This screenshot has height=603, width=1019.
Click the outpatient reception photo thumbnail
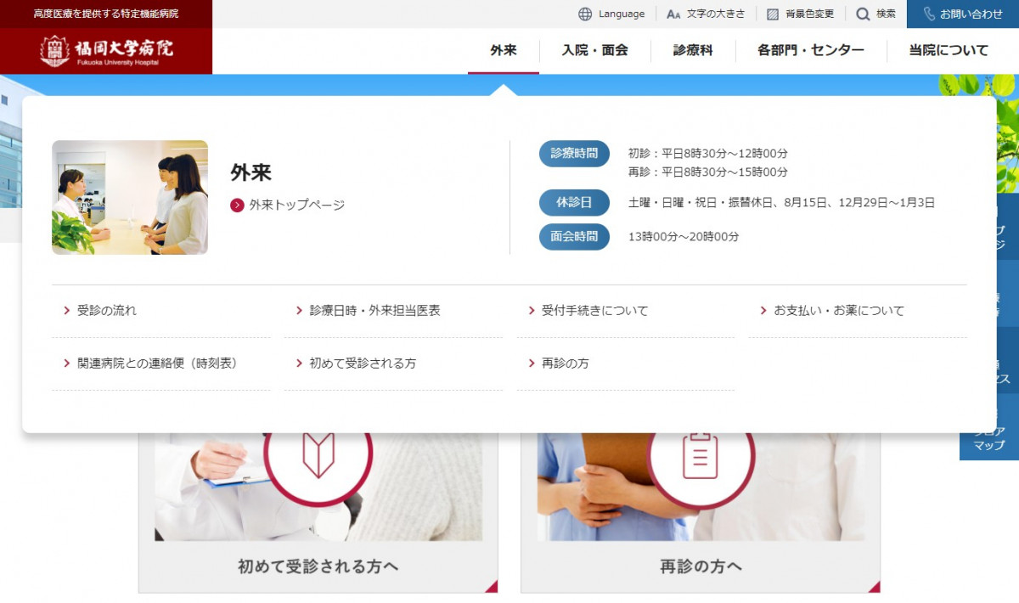(x=130, y=197)
